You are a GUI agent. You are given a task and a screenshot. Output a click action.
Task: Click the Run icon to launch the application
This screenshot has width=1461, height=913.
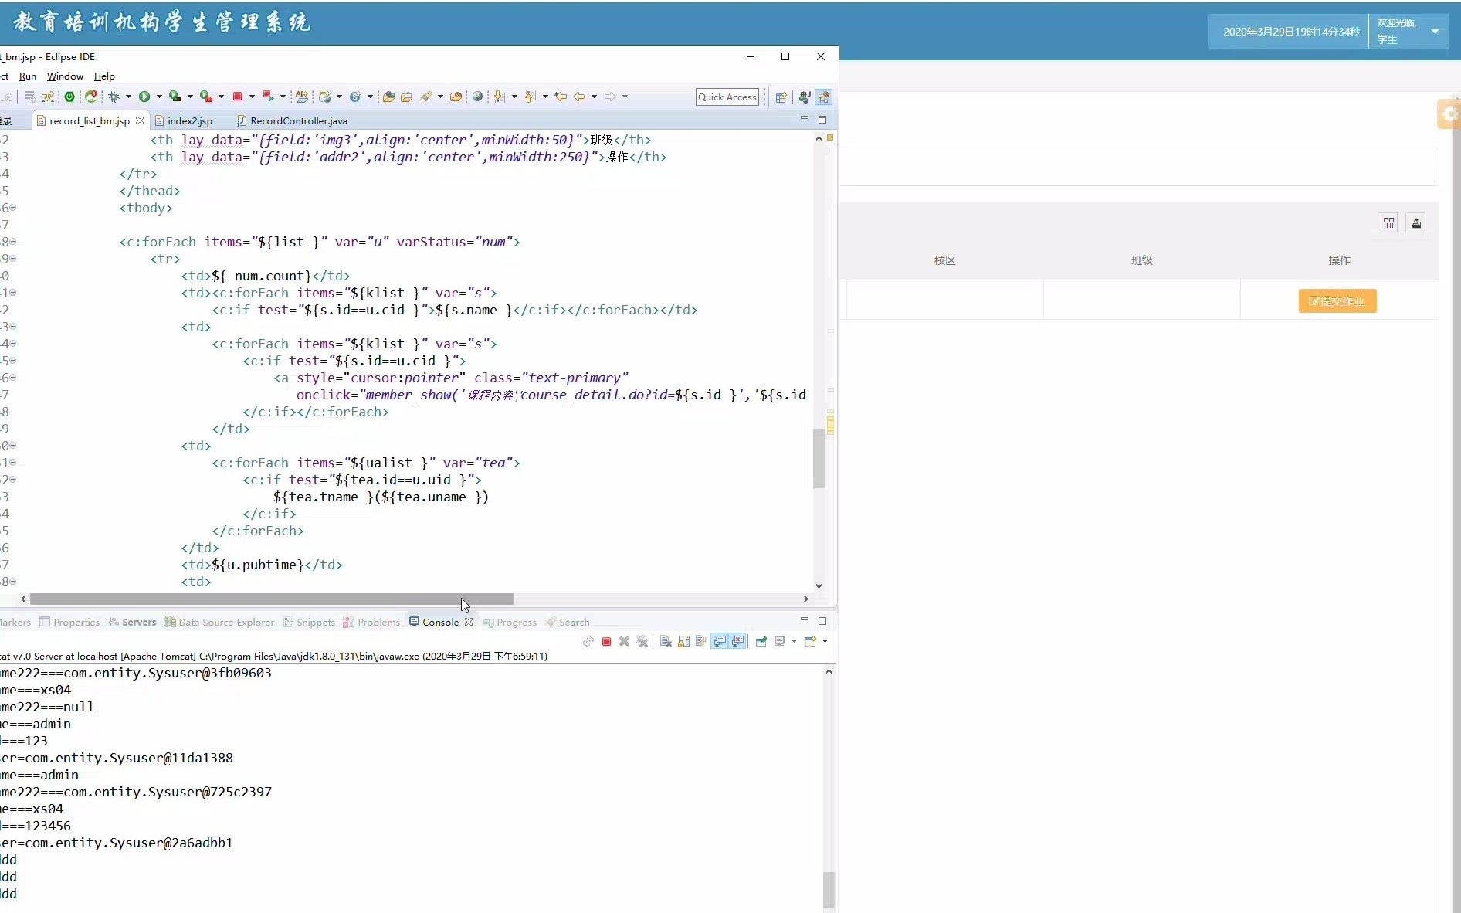pos(145,97)
